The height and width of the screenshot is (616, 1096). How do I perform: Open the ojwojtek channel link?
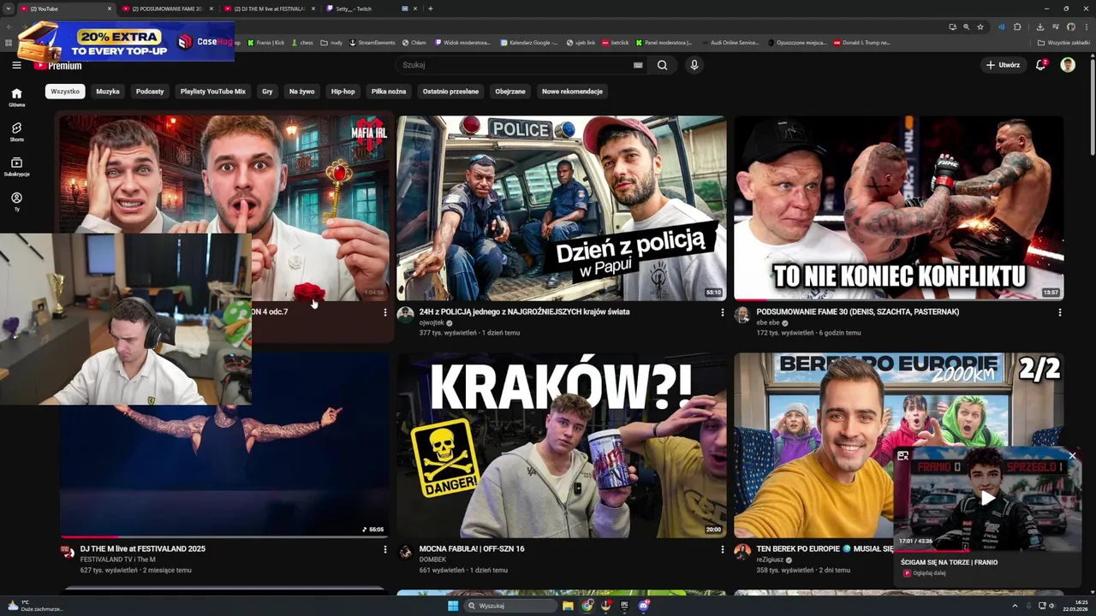coord(432,323)
